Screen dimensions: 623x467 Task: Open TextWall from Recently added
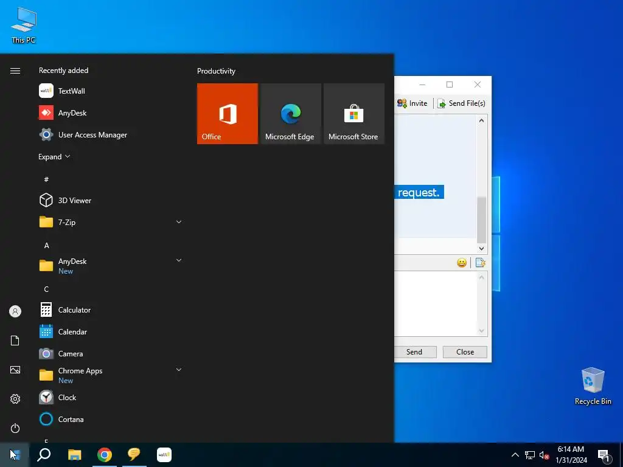pyautogui.click(x=111, y=91)
